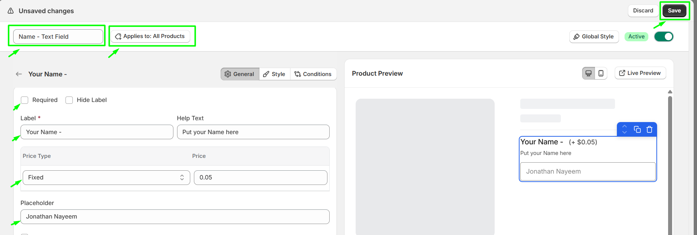Open the Price Type dropdown set to Fixed
This screenshot has width=697, height=235.
click(106, 178)
